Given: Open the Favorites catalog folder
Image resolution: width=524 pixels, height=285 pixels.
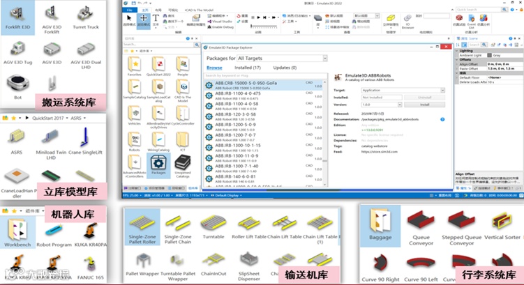Looking at the screenshot, I should pos(135,66).
